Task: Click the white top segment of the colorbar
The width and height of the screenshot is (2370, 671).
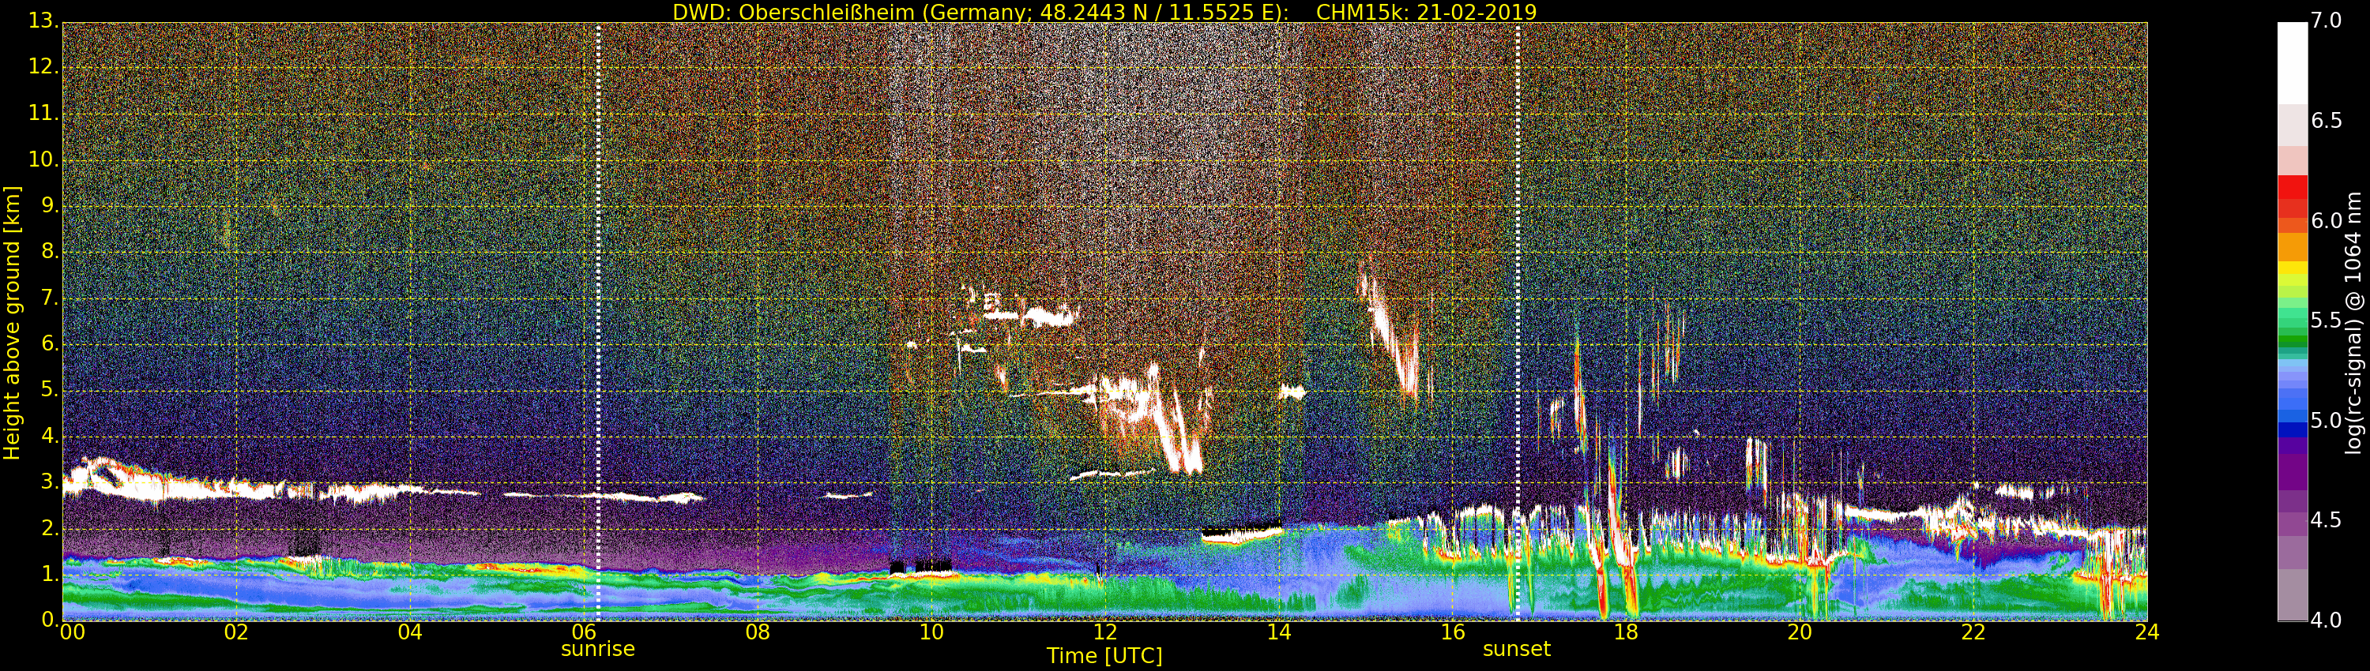Action: coord(2292,62)
